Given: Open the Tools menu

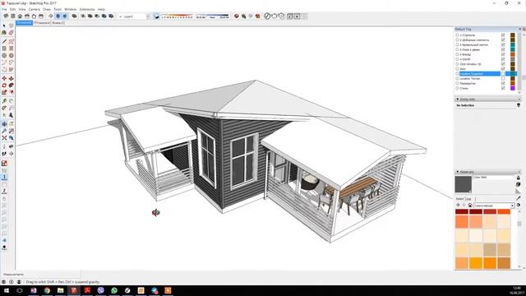Looking at the screenshot, I should (x=58, y=9).
